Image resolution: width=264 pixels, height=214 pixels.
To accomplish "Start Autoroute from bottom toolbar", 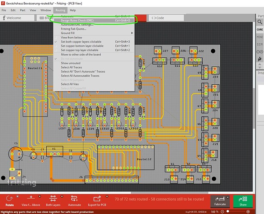I will 75,200.
